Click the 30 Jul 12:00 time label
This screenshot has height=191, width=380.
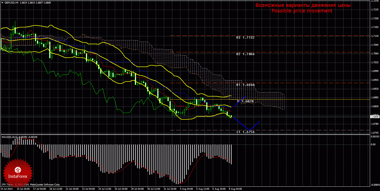[x=154, y=189]
